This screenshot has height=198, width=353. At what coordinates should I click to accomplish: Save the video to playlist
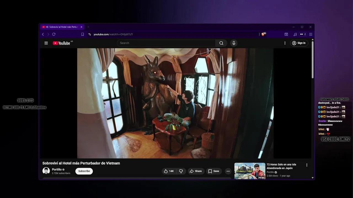click(214, 171)
